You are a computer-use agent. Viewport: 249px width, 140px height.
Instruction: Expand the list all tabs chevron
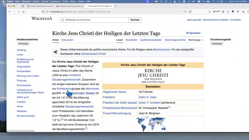[x=244, y=6]
